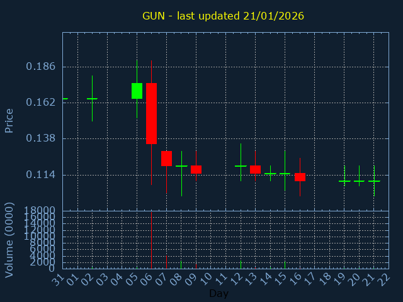Click the large red candlestick on day 06
403x302 pixels.
pos(151,113)
